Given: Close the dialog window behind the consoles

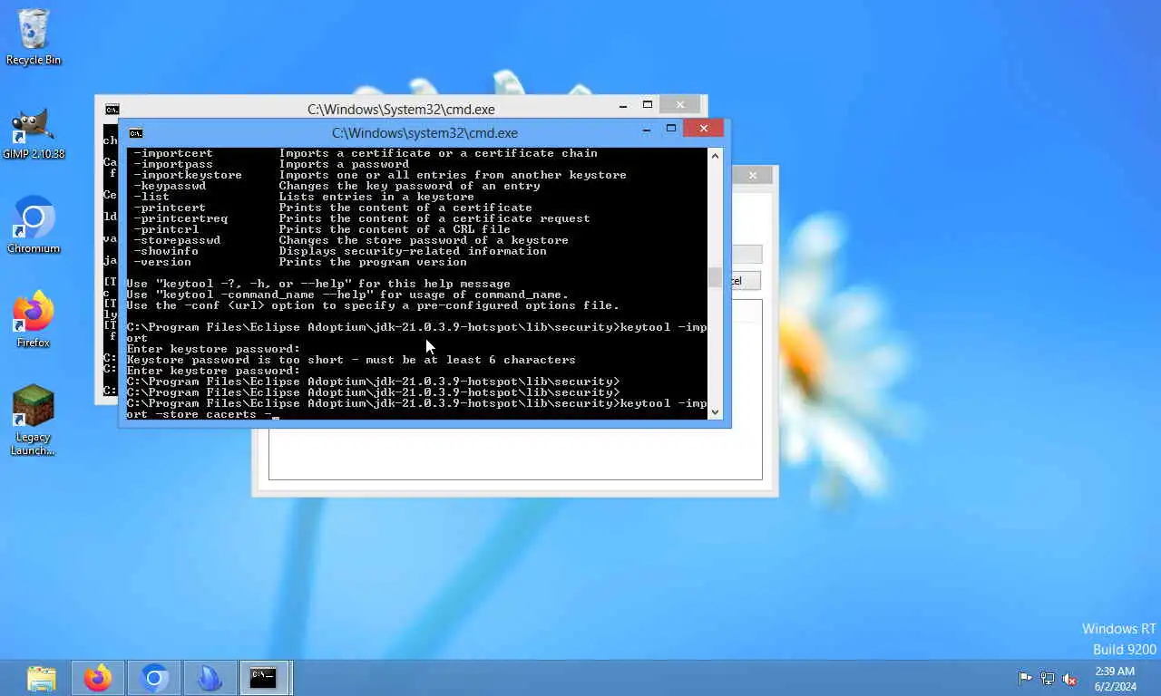Looking at the screenshot, I should tap(752, 176).
